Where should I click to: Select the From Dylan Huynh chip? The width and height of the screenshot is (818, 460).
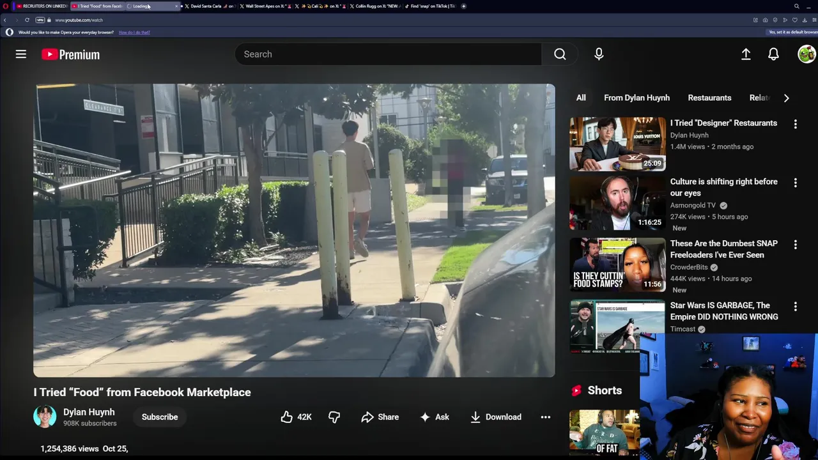click(x=637, y=98)
